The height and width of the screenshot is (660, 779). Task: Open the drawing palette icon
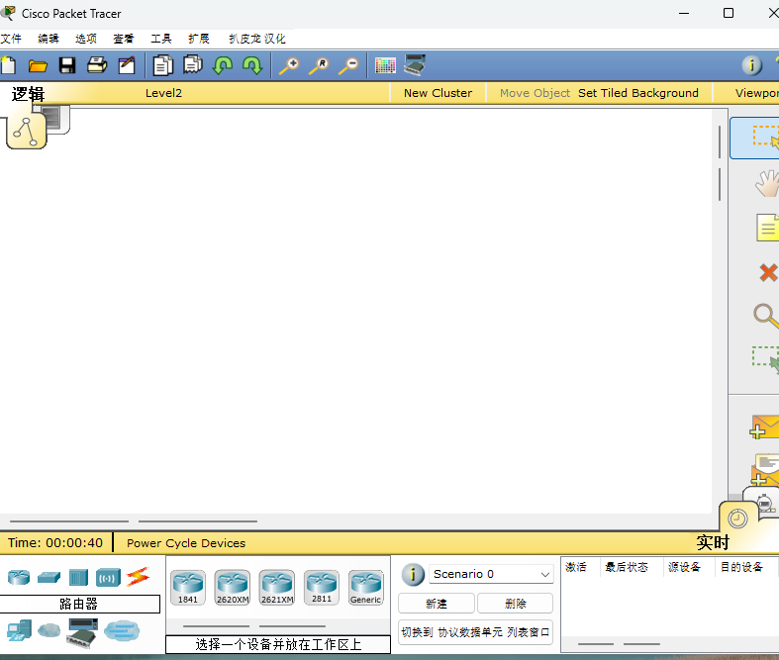pos(385,65)
